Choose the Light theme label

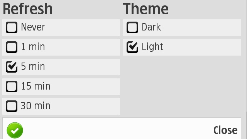pyautogui.click(x=152, y=47)
